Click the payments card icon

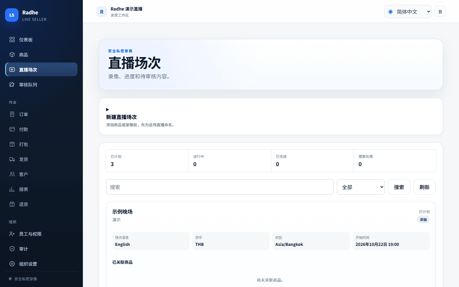[x=12, y=129]
